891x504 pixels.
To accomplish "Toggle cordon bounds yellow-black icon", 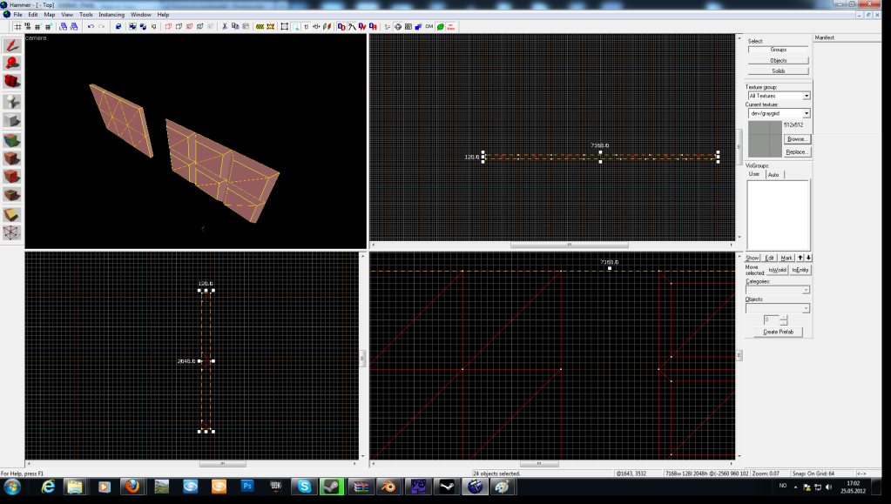I will pyautogui.click(x=260, y=27).
